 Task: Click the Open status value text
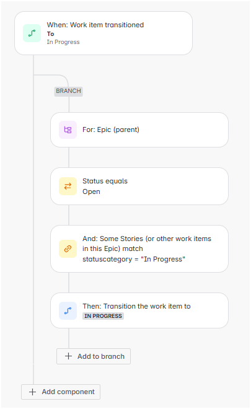(91, 191)
